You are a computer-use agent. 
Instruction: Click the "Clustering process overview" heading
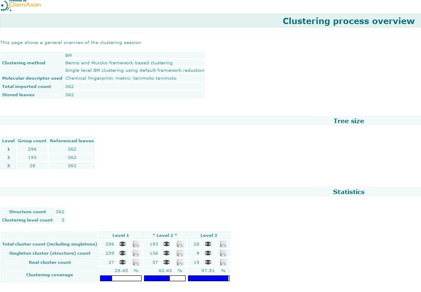click(348, 21)
